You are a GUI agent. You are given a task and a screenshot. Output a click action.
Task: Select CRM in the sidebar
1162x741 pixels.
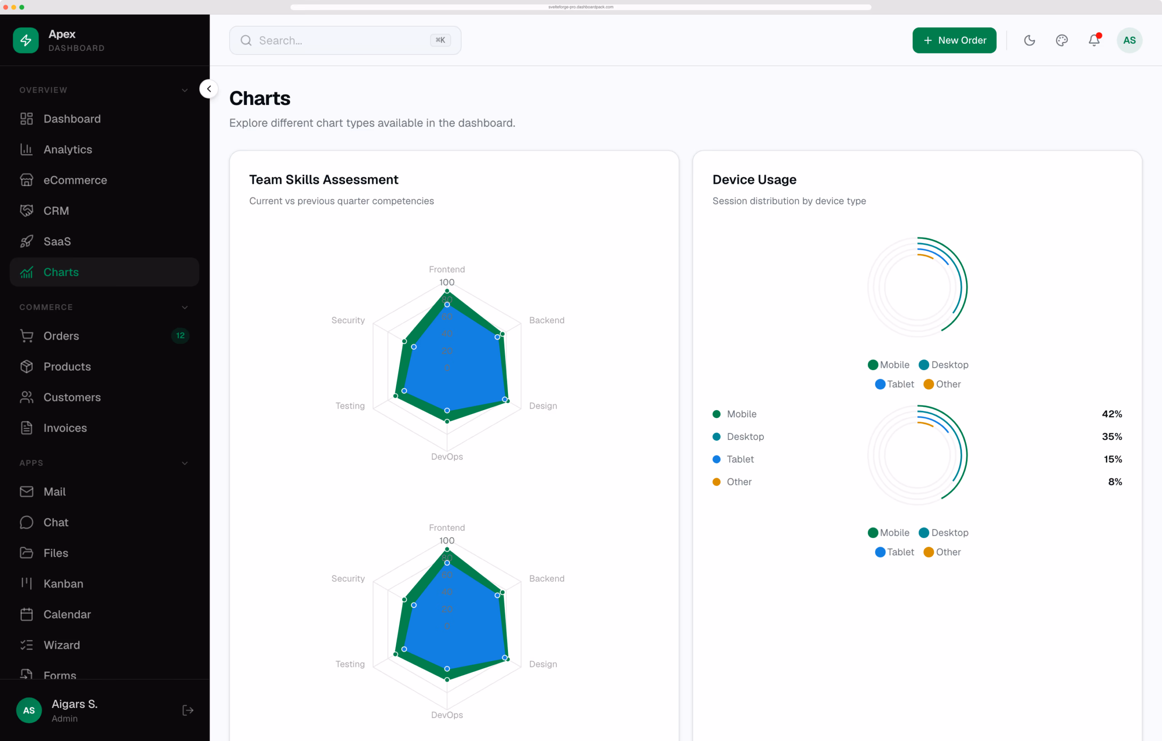pos(104,211)
